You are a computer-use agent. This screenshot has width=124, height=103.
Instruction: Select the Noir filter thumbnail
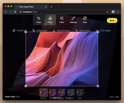point(80,93)
